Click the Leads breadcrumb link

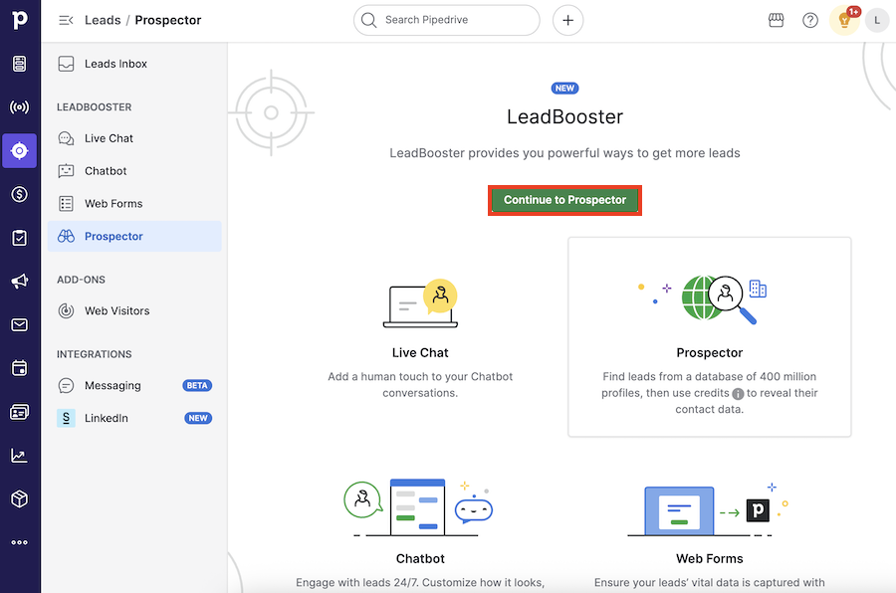tap(103, 20)
